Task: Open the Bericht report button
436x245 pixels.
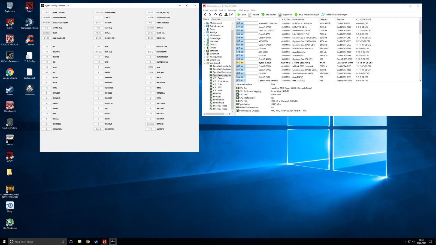Action: coord(253,15)
